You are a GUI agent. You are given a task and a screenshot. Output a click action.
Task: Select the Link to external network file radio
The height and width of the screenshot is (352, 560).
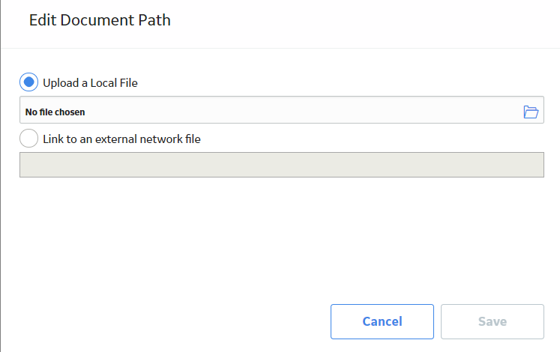coord(29,138)
